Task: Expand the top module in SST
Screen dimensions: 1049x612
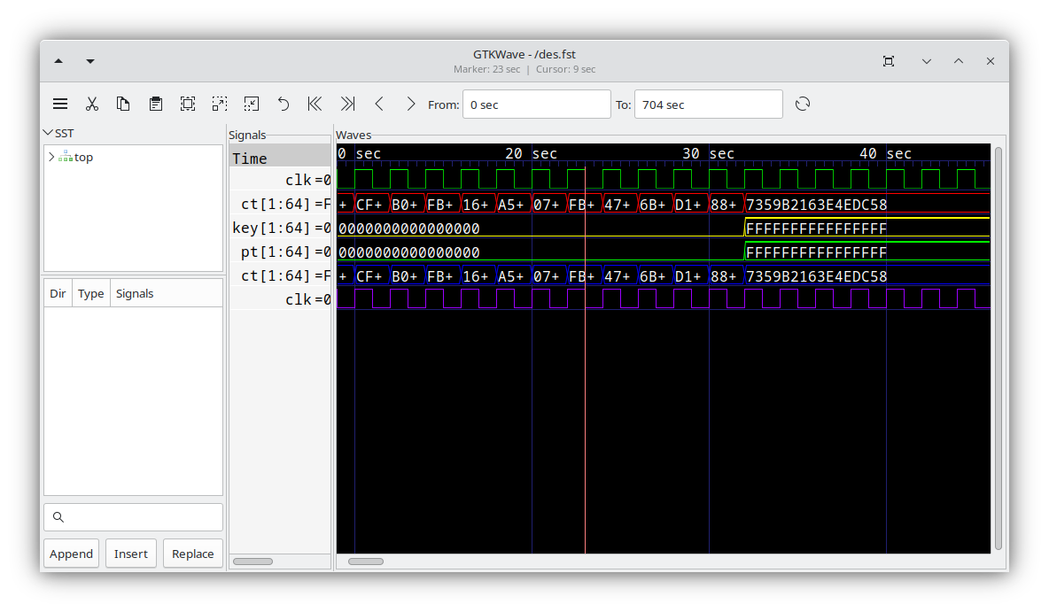Action: click(x=51, y=157)
